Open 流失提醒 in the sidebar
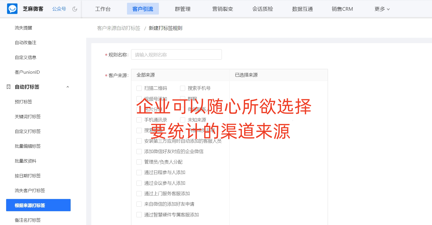The image size is (432, 225). [23, 28]
